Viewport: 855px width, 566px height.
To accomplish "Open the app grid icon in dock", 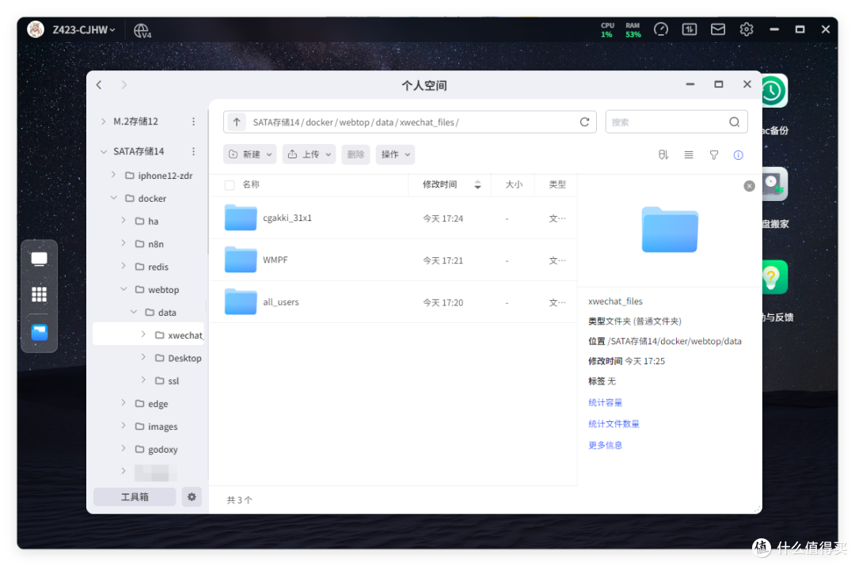I will [40, 294].
